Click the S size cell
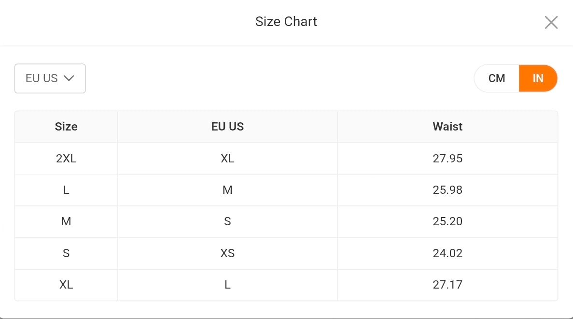The width and height of the screenshot is (573, 319). 66,253
